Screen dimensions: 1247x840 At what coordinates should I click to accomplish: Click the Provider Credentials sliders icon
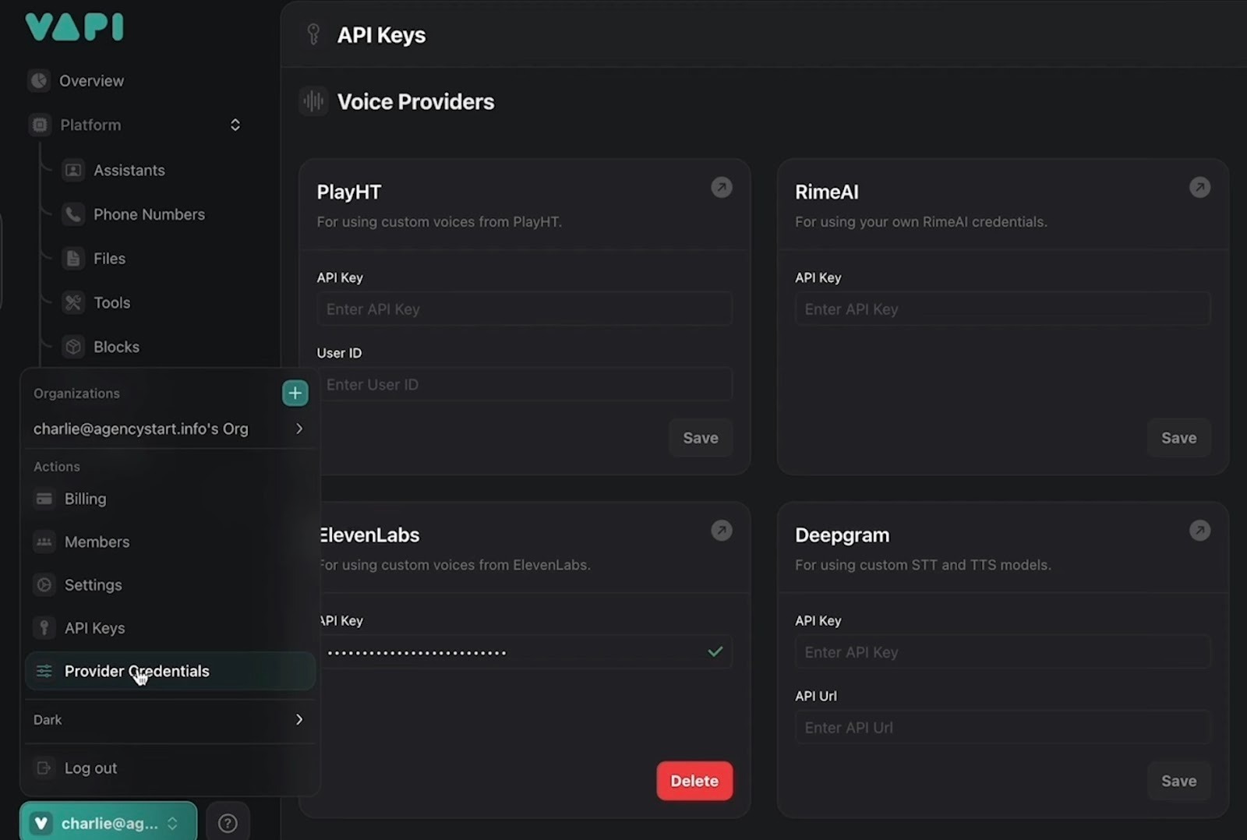click(x=44, y=671)
